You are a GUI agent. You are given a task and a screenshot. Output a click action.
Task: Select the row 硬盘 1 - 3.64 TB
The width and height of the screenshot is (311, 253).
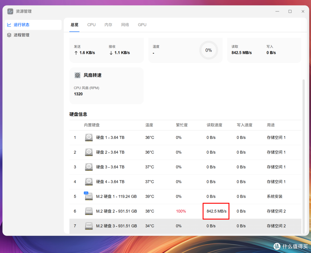(x=185, y=137)
